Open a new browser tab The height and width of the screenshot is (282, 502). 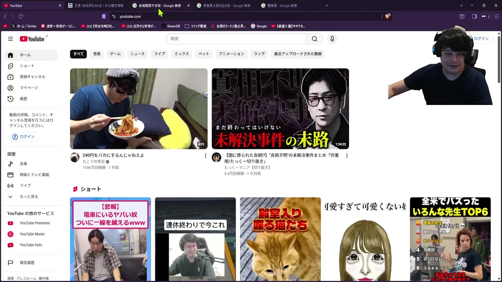(327, 5)
